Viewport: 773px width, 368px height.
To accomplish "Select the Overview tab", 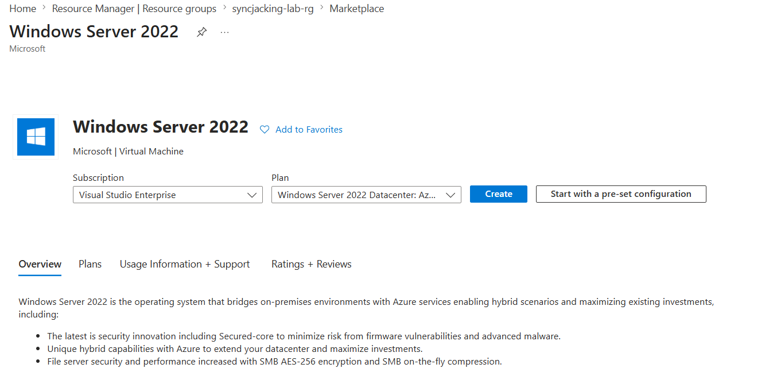I will [x=40, y=264].
